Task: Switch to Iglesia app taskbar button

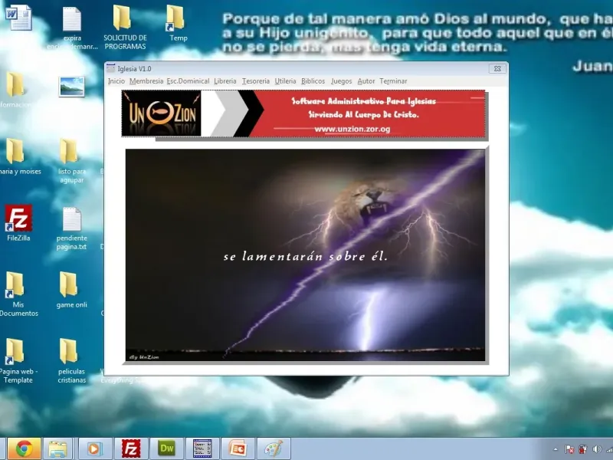Action: click(202, 449)
